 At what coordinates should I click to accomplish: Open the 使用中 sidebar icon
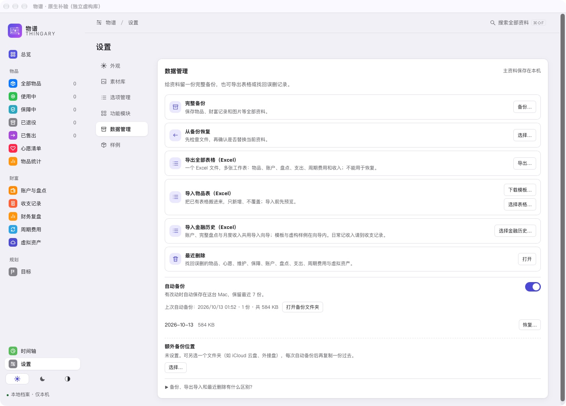point(13,96)
